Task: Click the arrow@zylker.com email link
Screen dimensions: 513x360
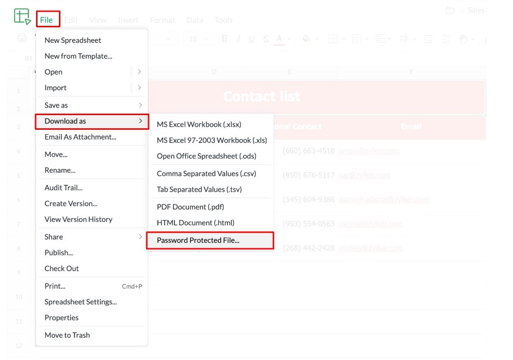Action: [369, 151]
